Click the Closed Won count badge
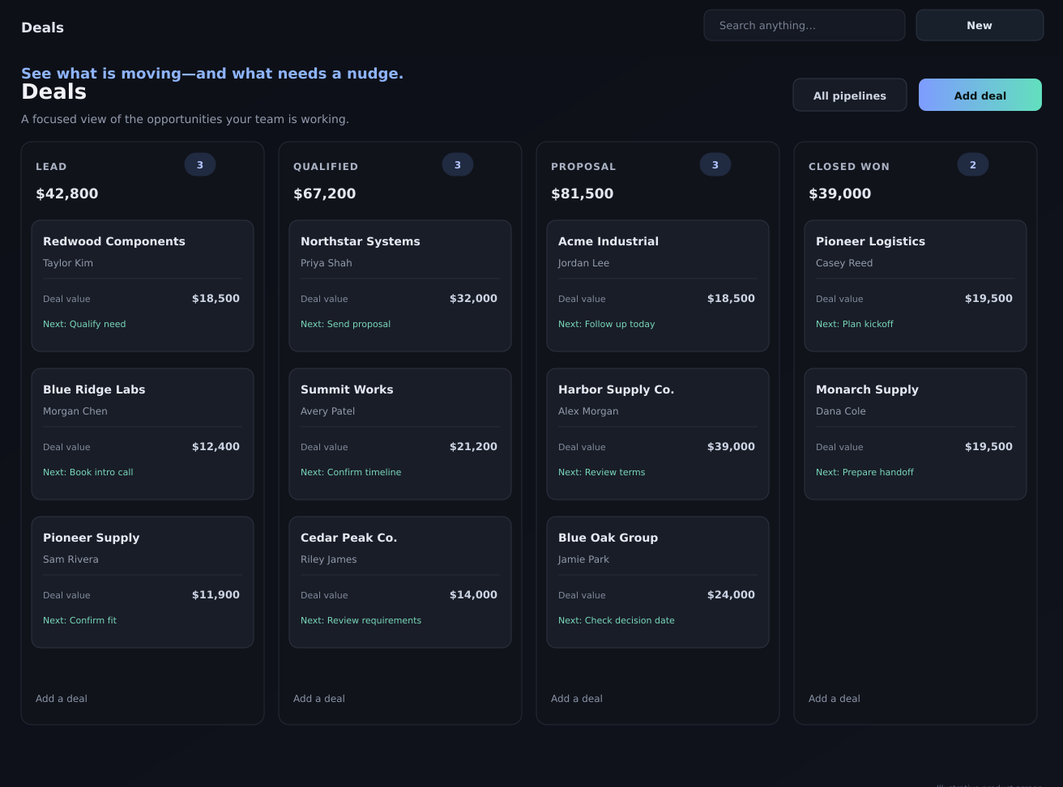 coord(973,165)
